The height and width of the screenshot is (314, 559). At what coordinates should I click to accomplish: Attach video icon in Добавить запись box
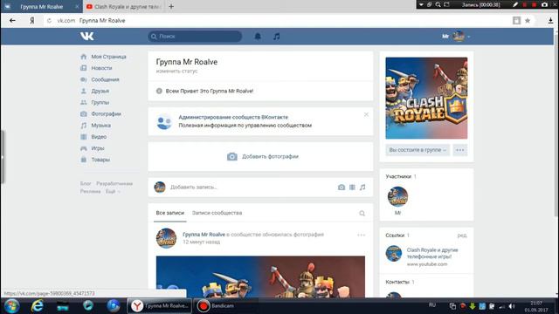coord(352,188)
